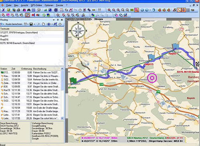Select the B26 direction row at 12:09:05
Viewport: 200px width, 146px height.
30,87
